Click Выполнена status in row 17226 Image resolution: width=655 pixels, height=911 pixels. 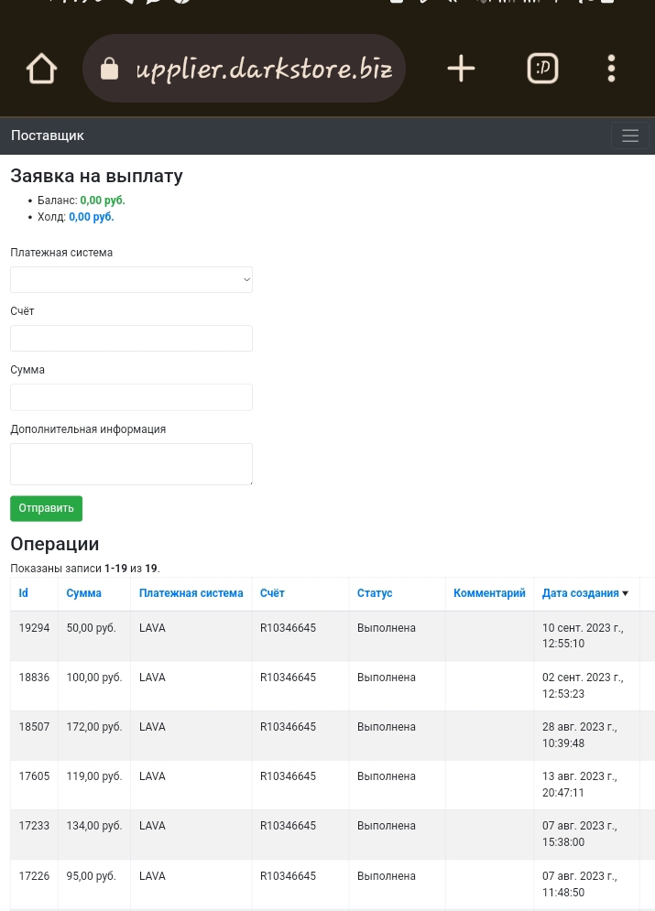coord(387,876)
